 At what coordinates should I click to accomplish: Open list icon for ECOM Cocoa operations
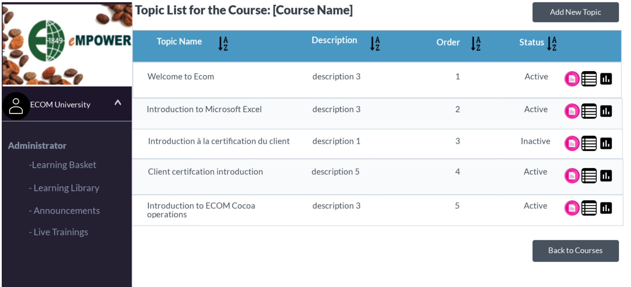589,208
